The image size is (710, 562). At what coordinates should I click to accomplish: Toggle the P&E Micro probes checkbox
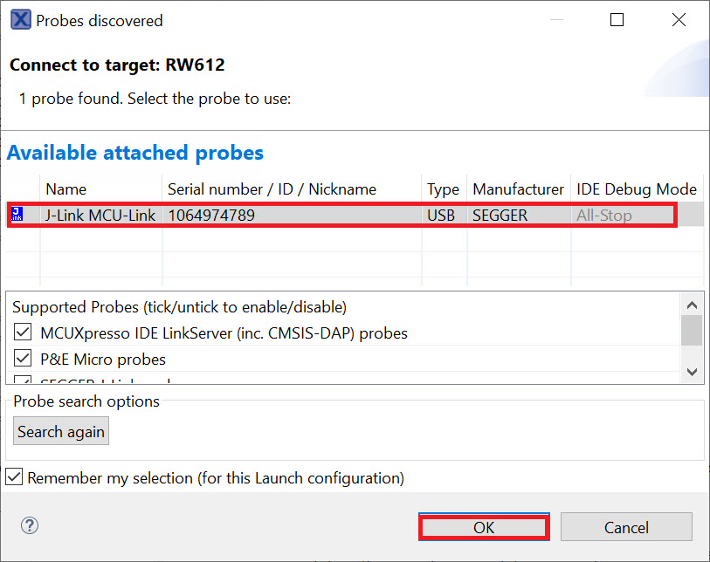coord(23,359)
